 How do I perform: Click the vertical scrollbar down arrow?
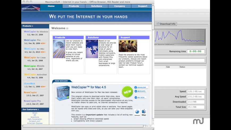(153, 123)
